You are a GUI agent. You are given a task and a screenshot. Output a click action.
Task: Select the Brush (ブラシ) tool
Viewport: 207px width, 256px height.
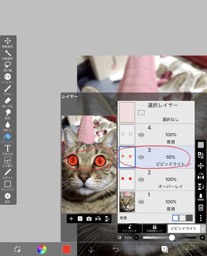(7, 90)
